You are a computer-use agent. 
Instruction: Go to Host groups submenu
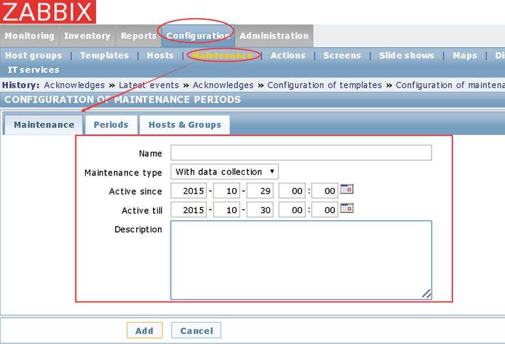pyautogui.click(x=33, y=55)
